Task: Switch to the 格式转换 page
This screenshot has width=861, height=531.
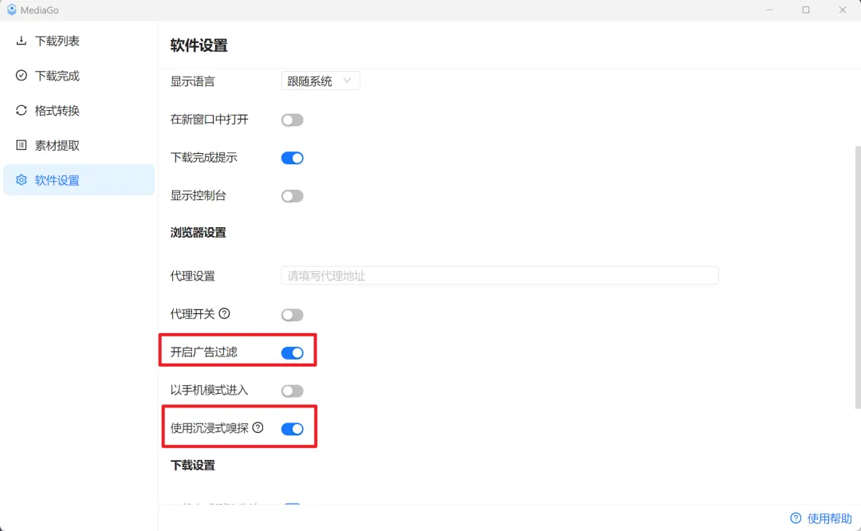Action: pyautogui.click(x=57, y=111)
